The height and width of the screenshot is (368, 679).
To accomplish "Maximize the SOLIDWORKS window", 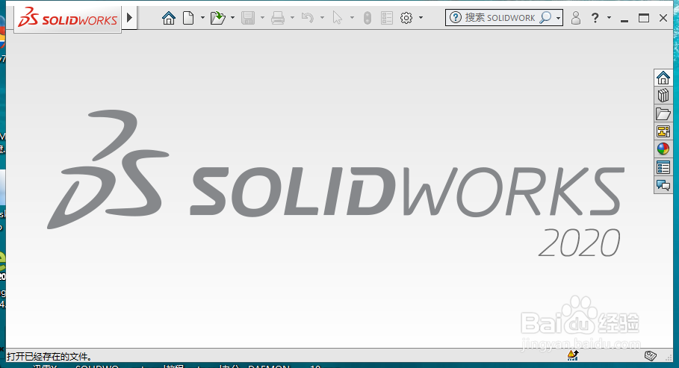I will [644, 18].
